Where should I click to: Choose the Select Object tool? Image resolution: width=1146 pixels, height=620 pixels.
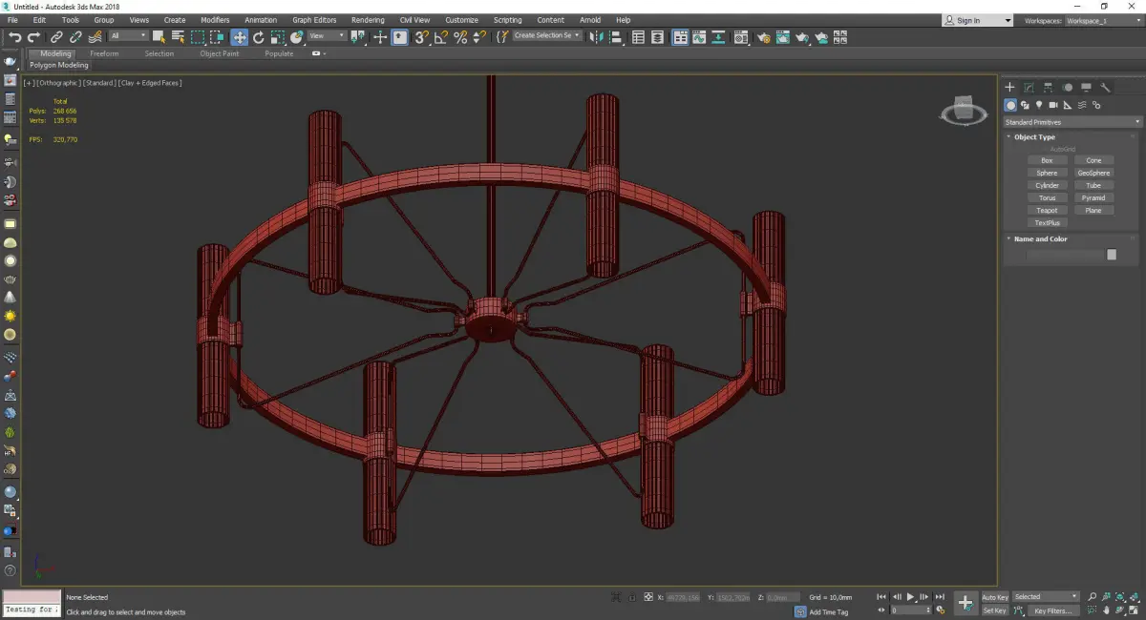tap(159, 37)
